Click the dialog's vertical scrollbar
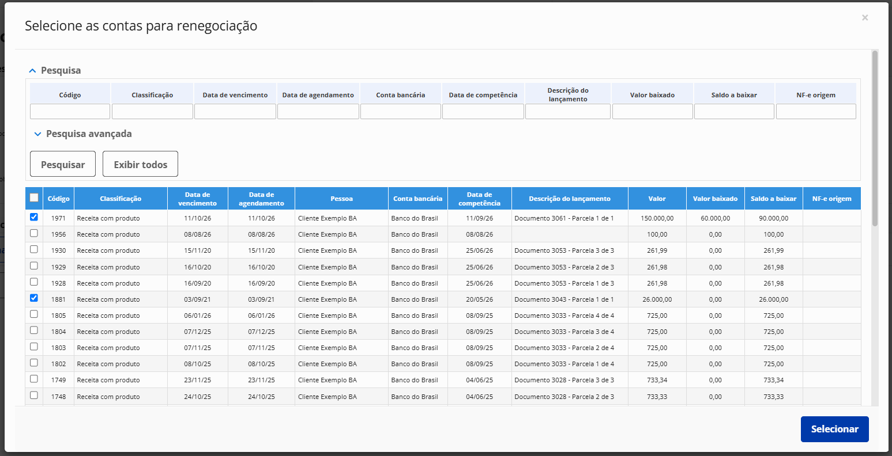This screenshot has width=892, height=456. click(x=875, y=138)
